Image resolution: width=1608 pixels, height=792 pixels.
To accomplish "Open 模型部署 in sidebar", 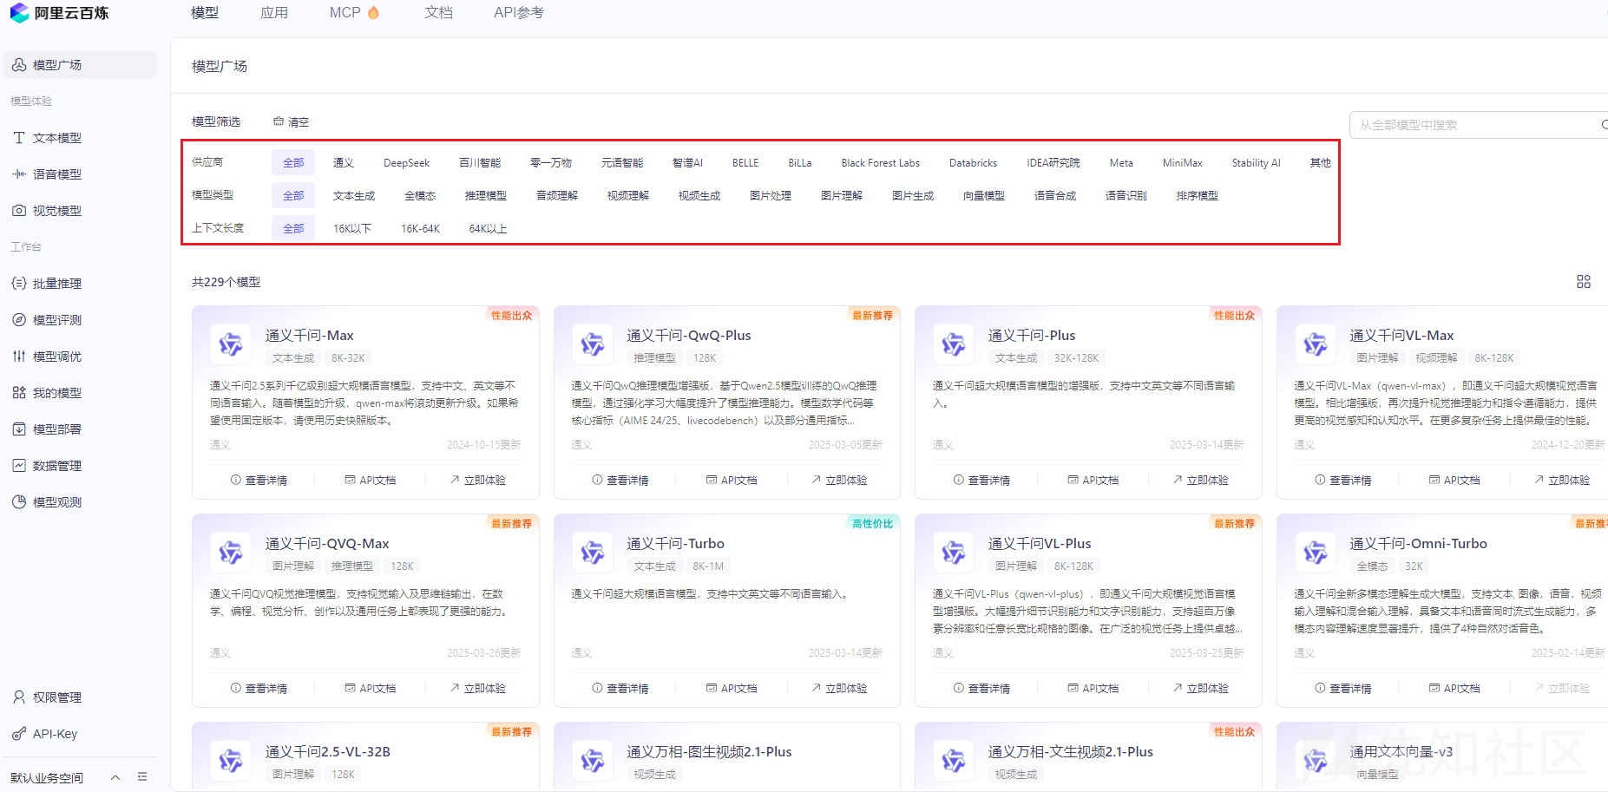I will [x=57, y=429].
